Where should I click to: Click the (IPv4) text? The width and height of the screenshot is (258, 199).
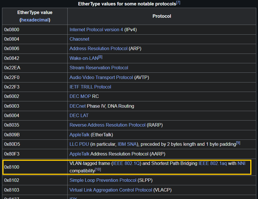130,29
